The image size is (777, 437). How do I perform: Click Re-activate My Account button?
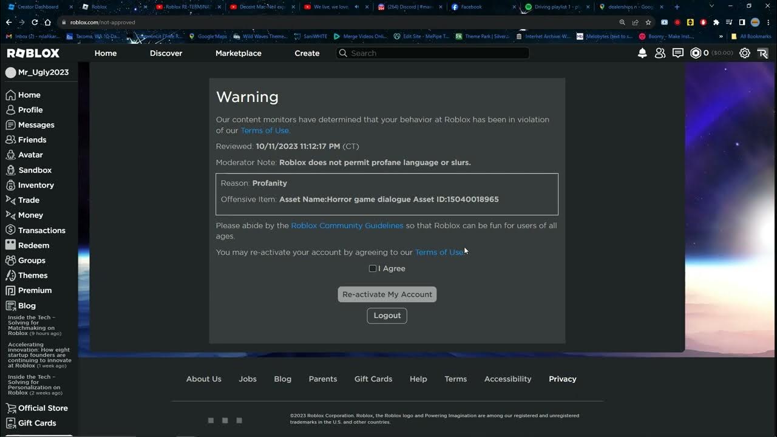pyautogui.click(x=387, y=294)
